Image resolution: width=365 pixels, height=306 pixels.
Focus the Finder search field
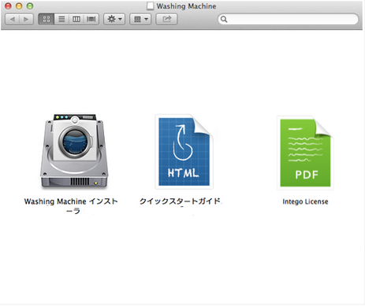288,19
